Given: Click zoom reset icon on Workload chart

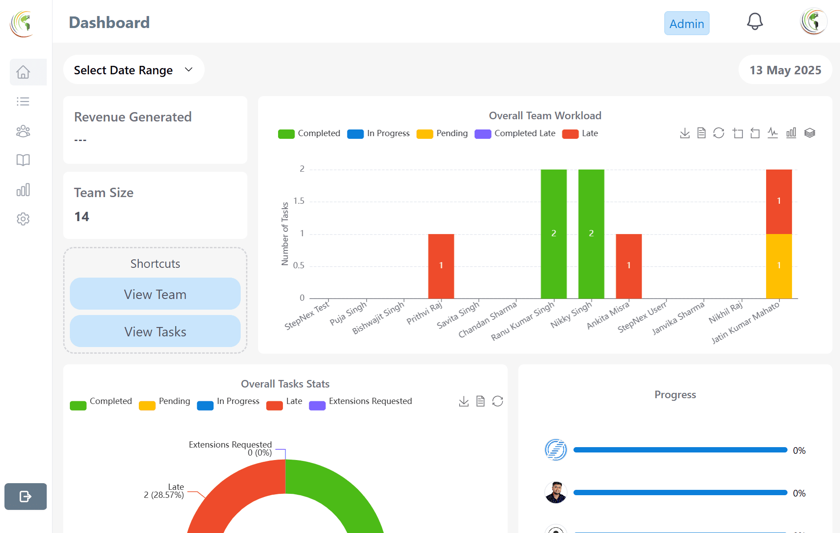Looking at the screenshot, I should pyautogui.click(x=755, y=133).
